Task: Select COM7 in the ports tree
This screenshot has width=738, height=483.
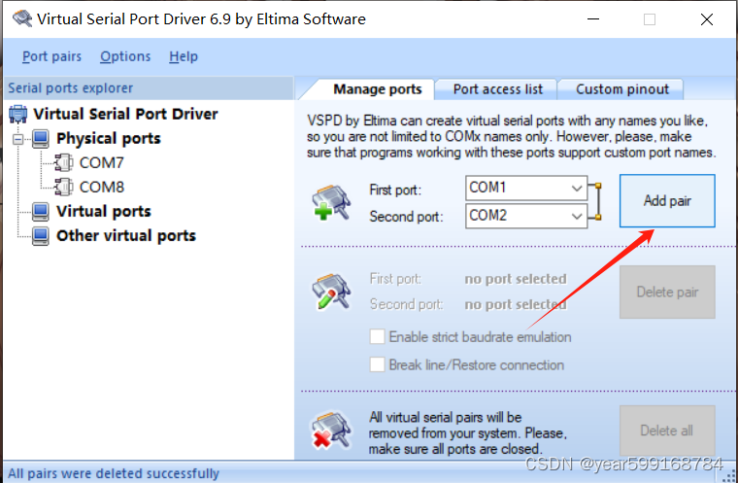Action: pos(102,162)
